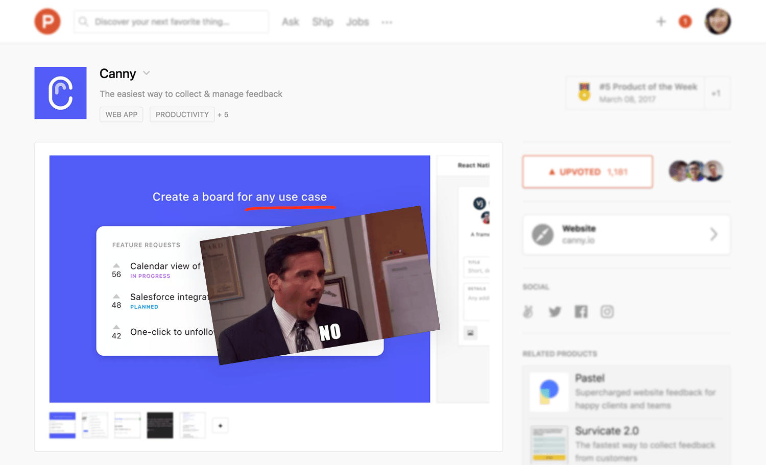Viewport: 766px width, 465px height.
Task: Click the 'Calendar view of' feature request
Action: click(165, 266)
